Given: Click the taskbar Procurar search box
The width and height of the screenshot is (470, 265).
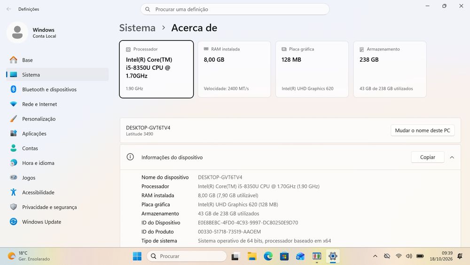Looking at the screenshot, I should coord(187,257).
